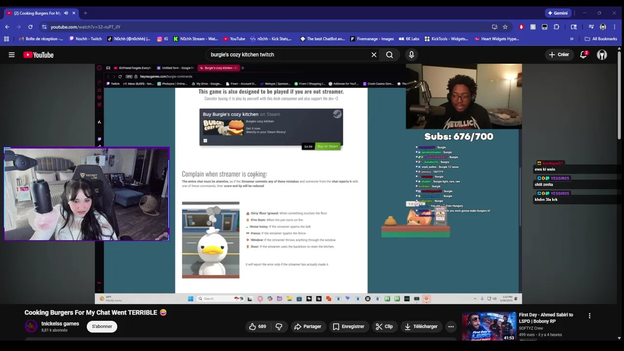The image size is (624, 351).
Task: Open options for the First Day video
Action: tap(589, 316)
